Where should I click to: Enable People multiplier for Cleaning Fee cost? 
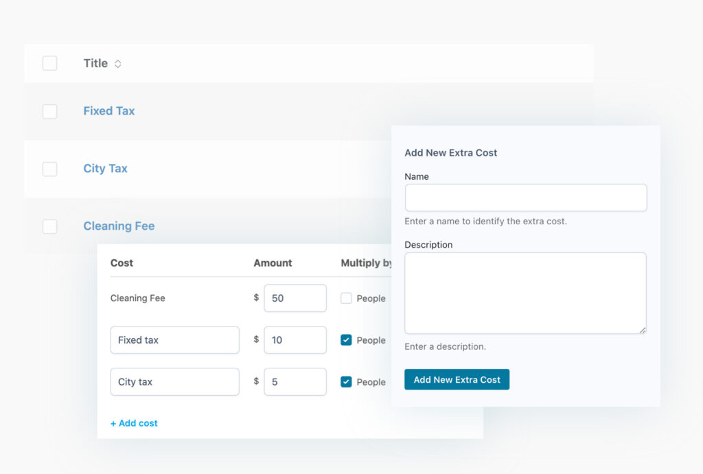tap(346, 298)
